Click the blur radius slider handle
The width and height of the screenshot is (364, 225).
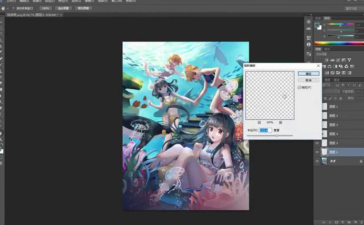[x=277, y=136]
